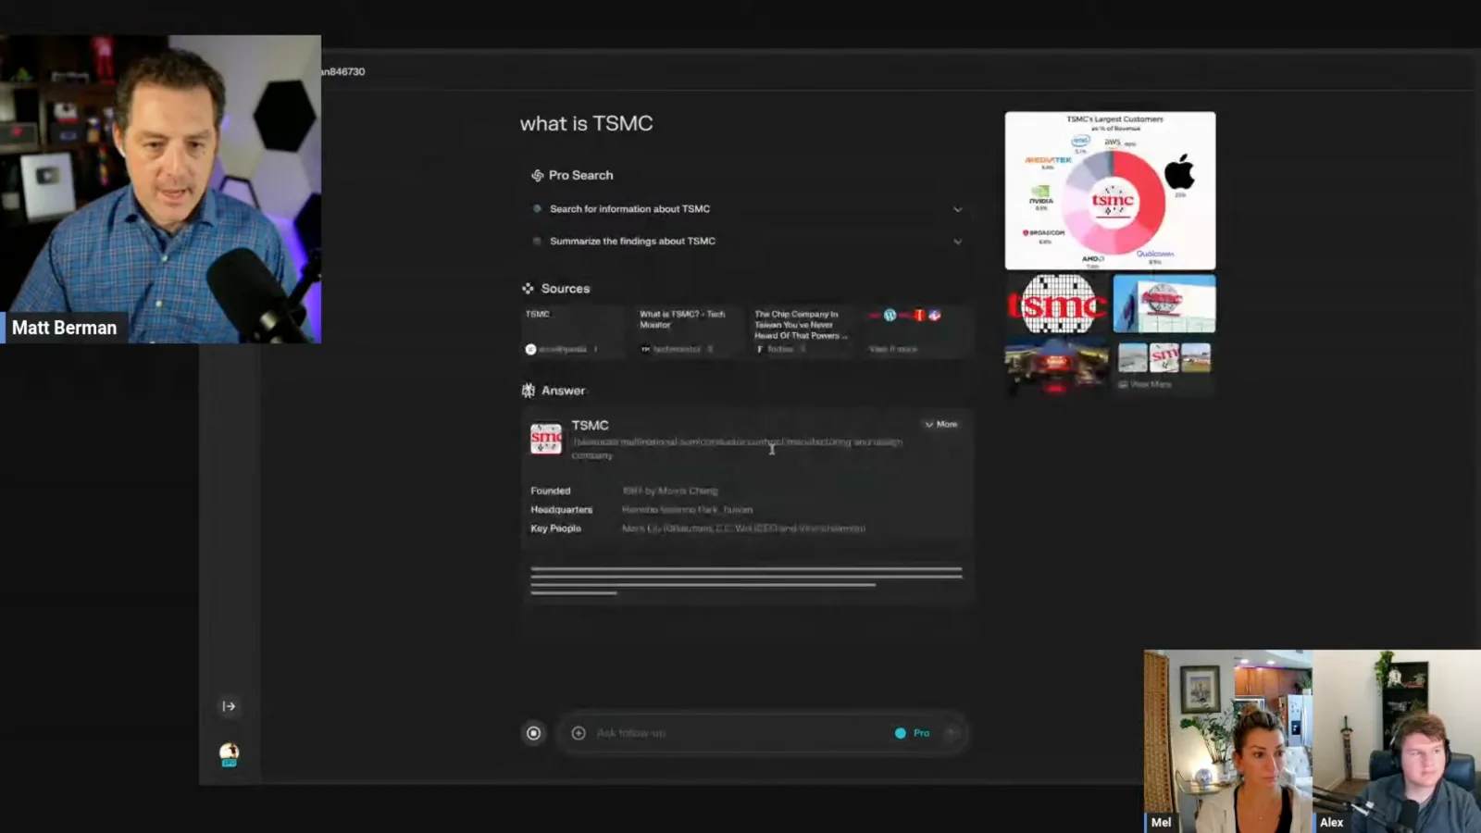This screenshot has height=833, width=1481.
Task: Click the 'what is TSMC' query title
Action: [x=587, y=124]
